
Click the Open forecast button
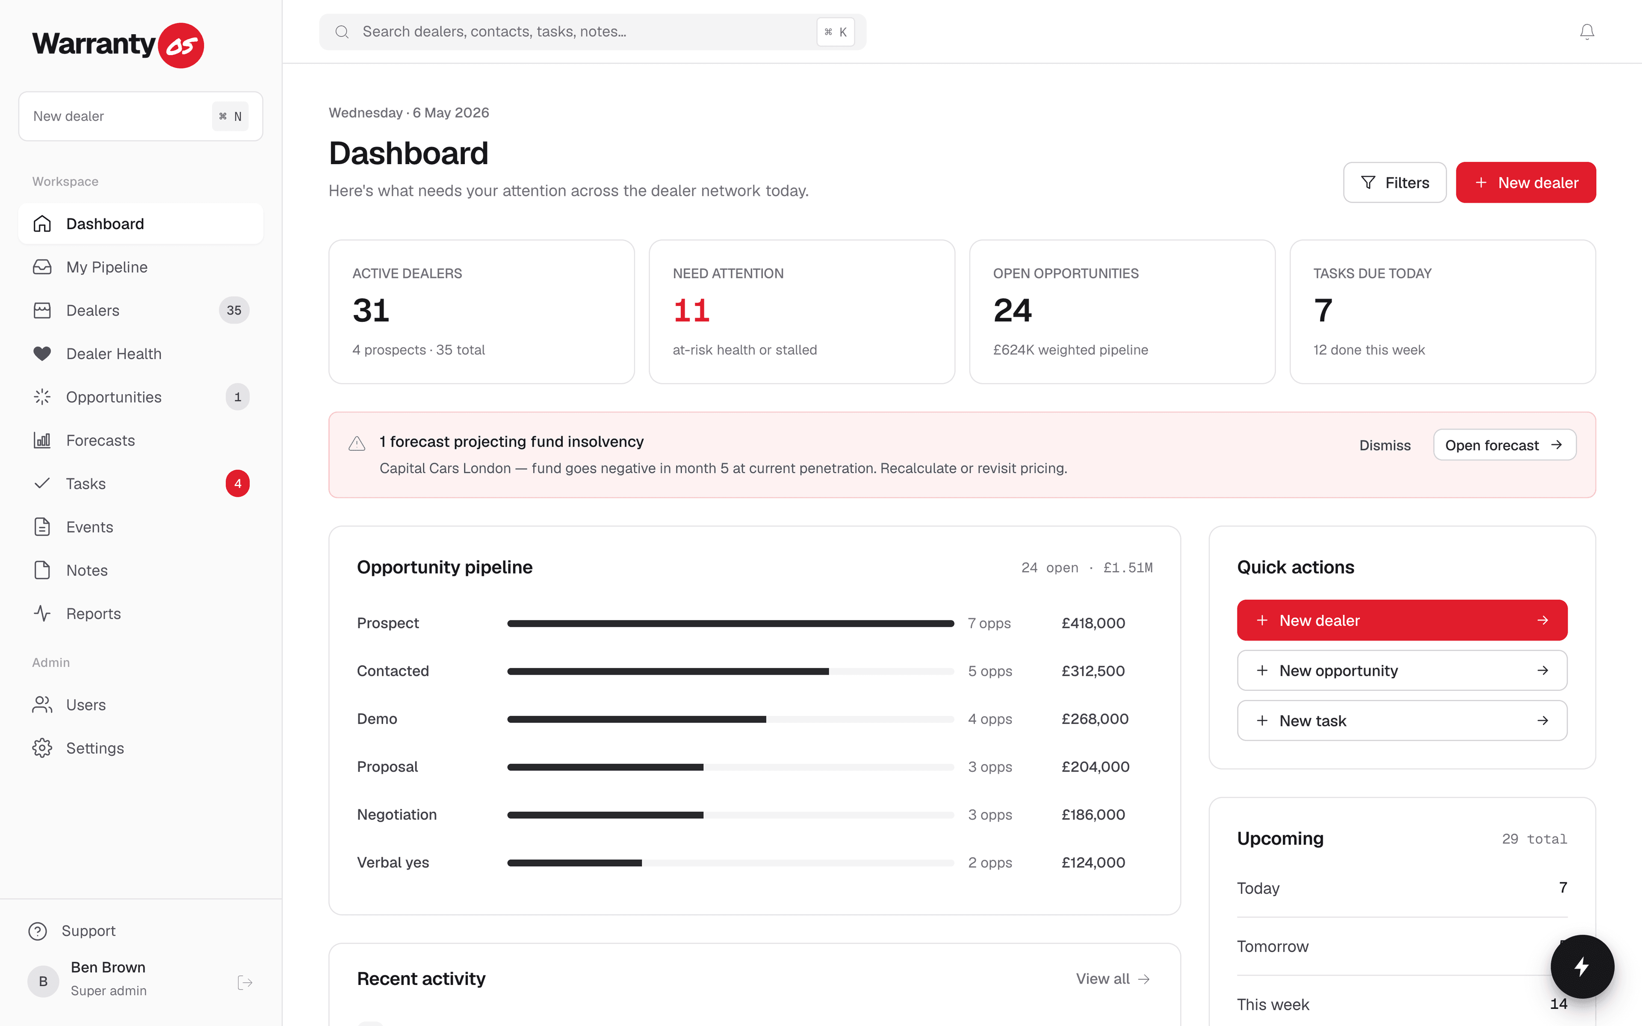coord(1504,445)
